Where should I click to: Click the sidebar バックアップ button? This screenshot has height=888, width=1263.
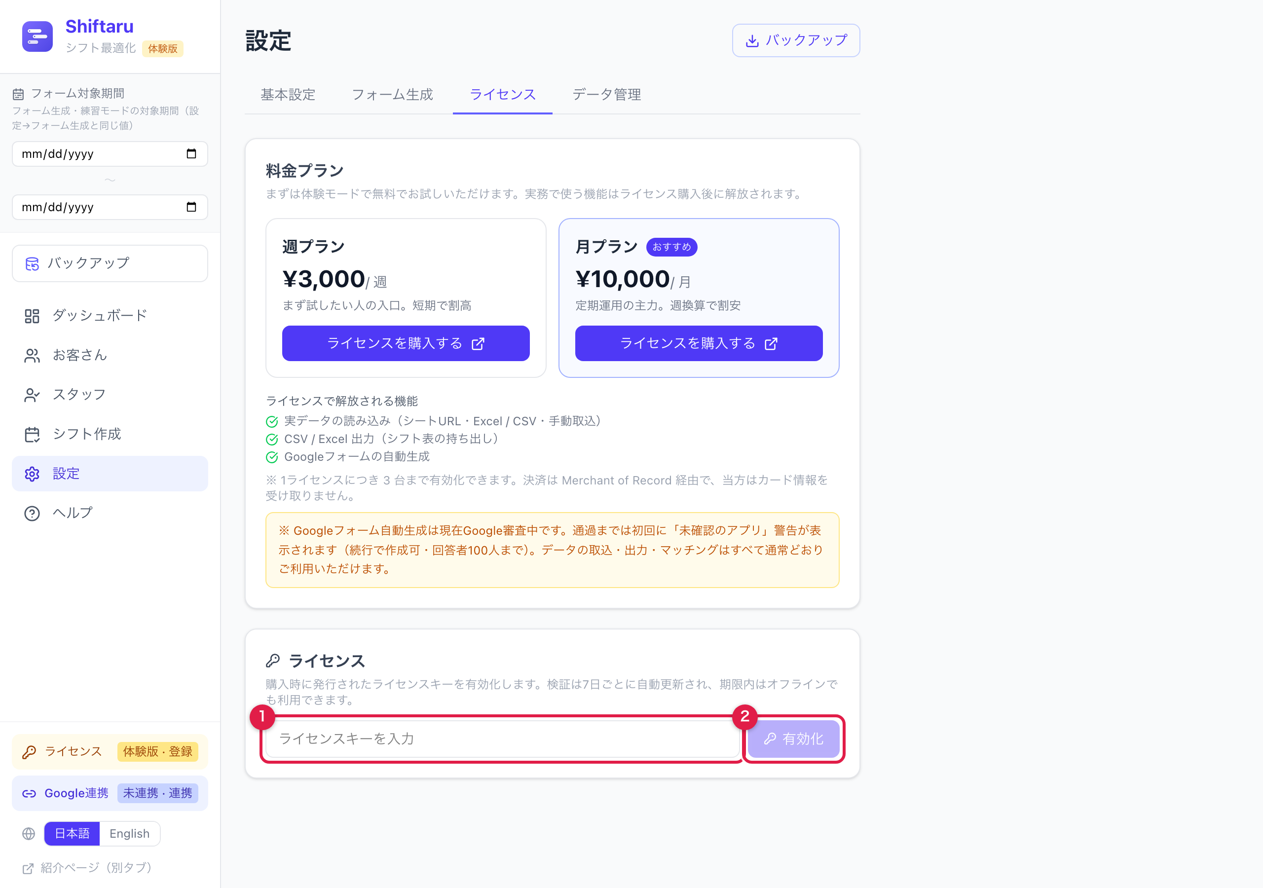(110, 263)
